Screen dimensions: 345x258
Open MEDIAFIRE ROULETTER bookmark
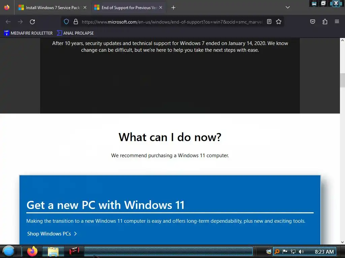point(28,33)
